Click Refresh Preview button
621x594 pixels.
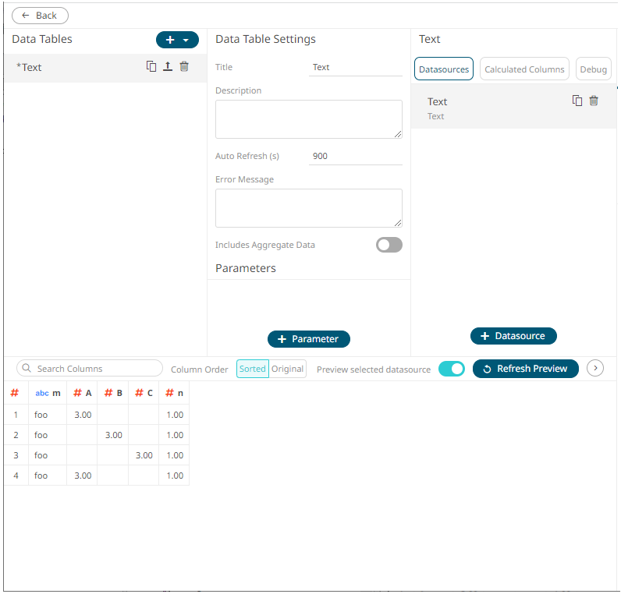point(526,369)
